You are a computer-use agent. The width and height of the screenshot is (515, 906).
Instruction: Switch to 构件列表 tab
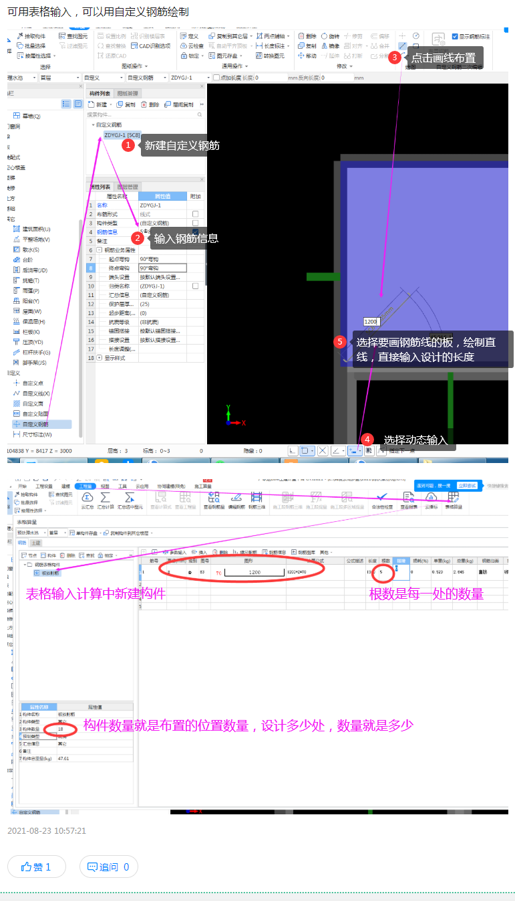pyautogui.click(x=100, y=93)
